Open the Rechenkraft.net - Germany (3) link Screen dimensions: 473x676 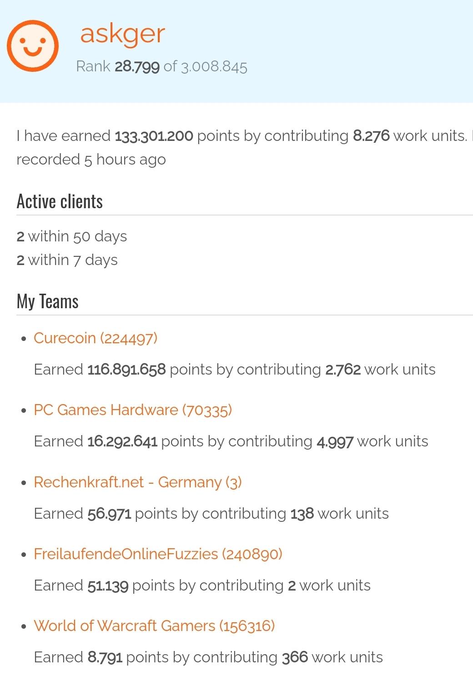137,482
